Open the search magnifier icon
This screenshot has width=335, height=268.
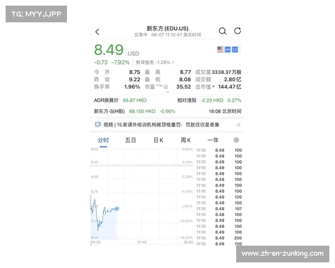pyautogui.click(x=222, y=31)
